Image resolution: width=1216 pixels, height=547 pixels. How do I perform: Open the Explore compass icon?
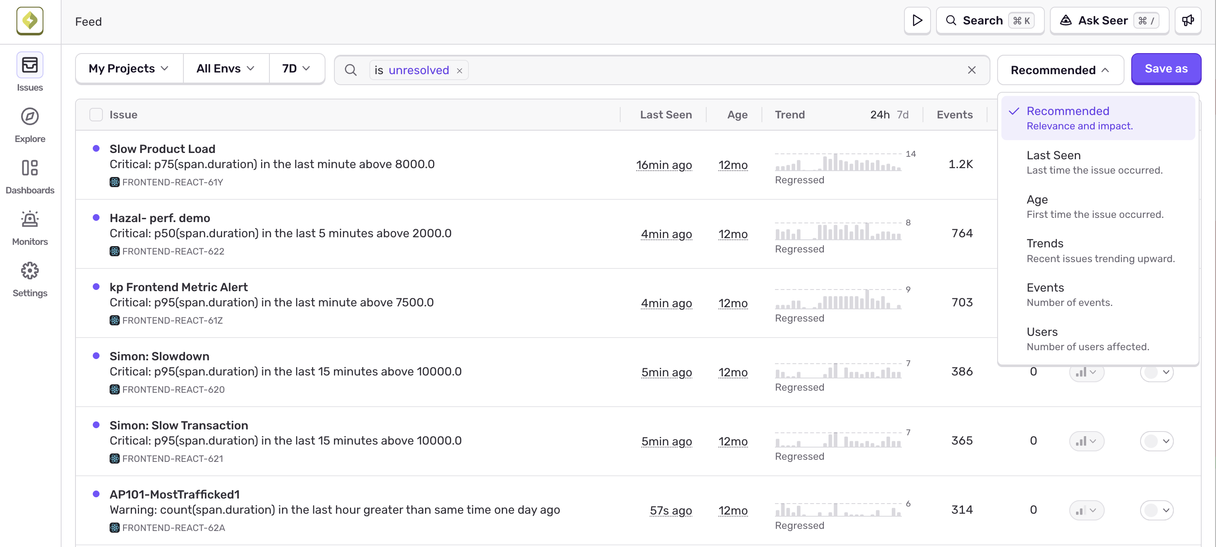30,117
